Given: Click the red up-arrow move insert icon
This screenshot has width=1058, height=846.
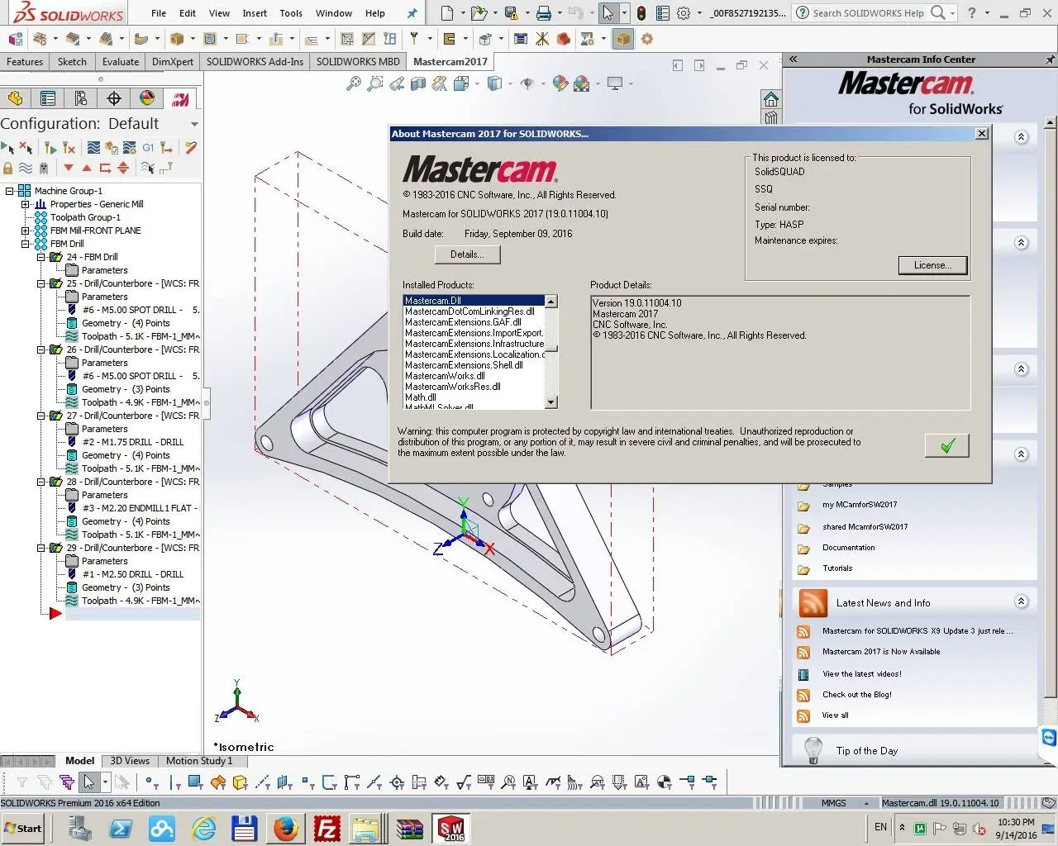Looking at the screenshot, I should pyautogui.click(x=87, y=168).
